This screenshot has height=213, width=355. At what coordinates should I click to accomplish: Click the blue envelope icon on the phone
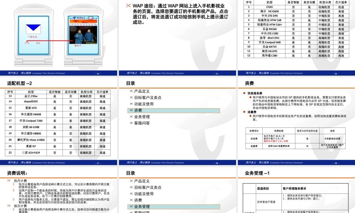click(33, 29)
